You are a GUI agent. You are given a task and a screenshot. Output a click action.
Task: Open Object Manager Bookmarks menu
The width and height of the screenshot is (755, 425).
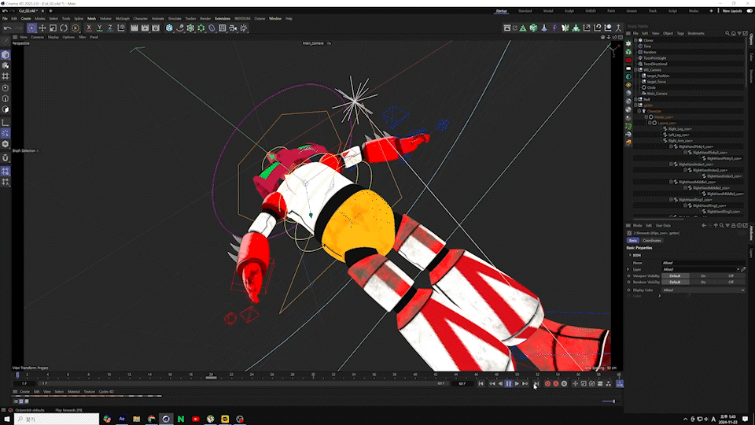pyautogui.click(x=696, y=33)
